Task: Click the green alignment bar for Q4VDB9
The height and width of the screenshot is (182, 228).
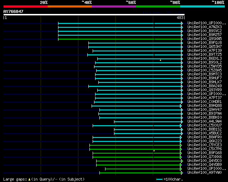Action: click(x=138, y=165)
